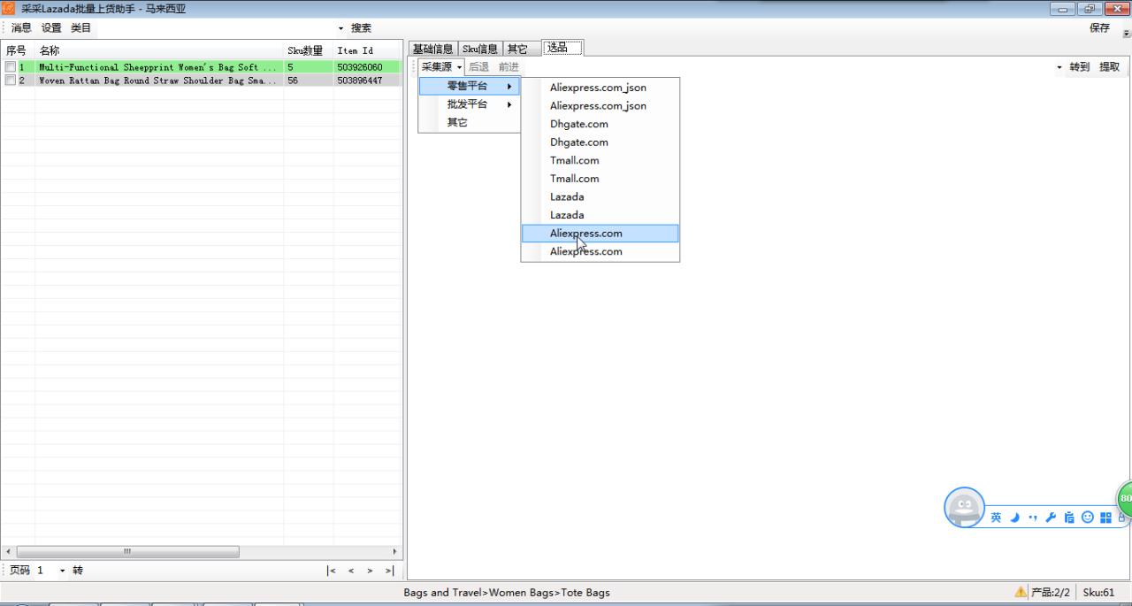Click the yellow warning icon in status bar
The image size is (1132, 606).
click(1021, 592)
